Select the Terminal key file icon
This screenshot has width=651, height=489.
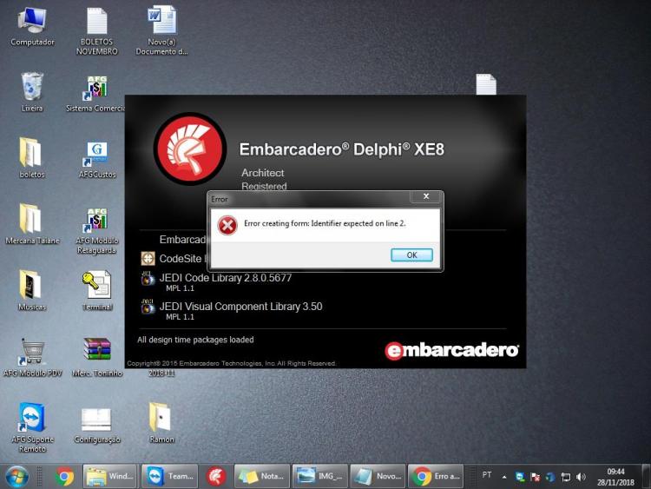tap(97, 290)
